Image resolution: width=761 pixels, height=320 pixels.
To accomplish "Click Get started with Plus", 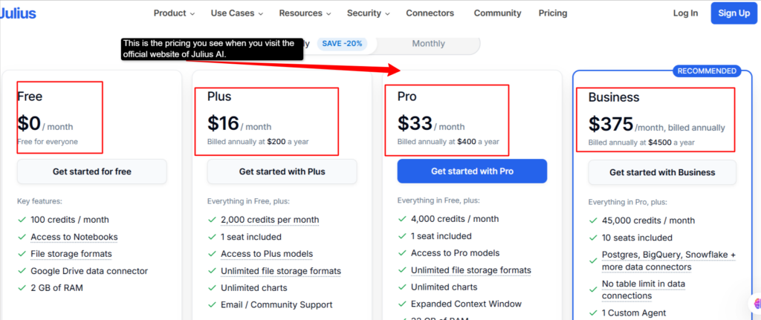I will coord(282,172).
